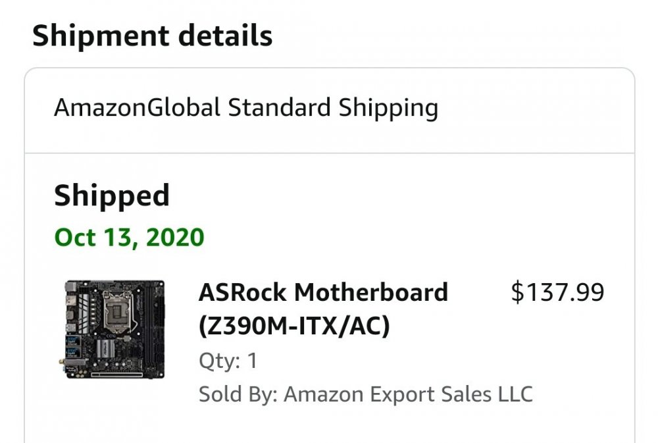Viewport: 658px width, 443px height.
Task: Click the Shipment details heading
Action: (x=153, y=36)
